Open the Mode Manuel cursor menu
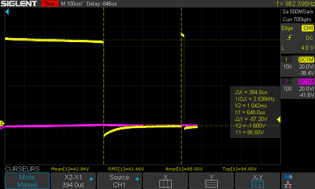The height and width of the screenshot is (189, 315). point(27,181)
